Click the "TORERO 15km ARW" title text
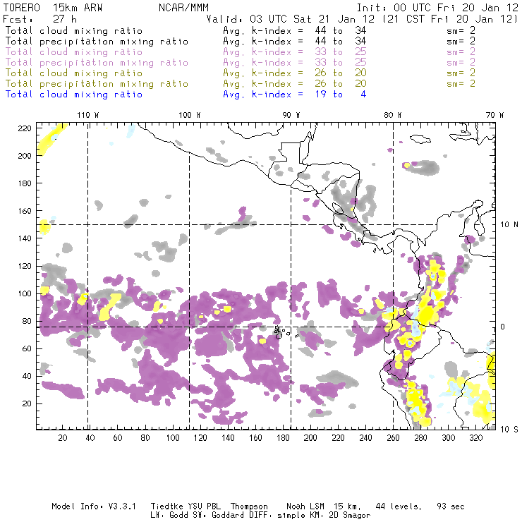Screen dimensions: 522x522 tap(53, 8)
